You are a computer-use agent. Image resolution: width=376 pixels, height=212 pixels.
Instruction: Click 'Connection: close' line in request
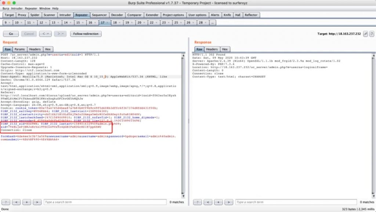[16, 130]
